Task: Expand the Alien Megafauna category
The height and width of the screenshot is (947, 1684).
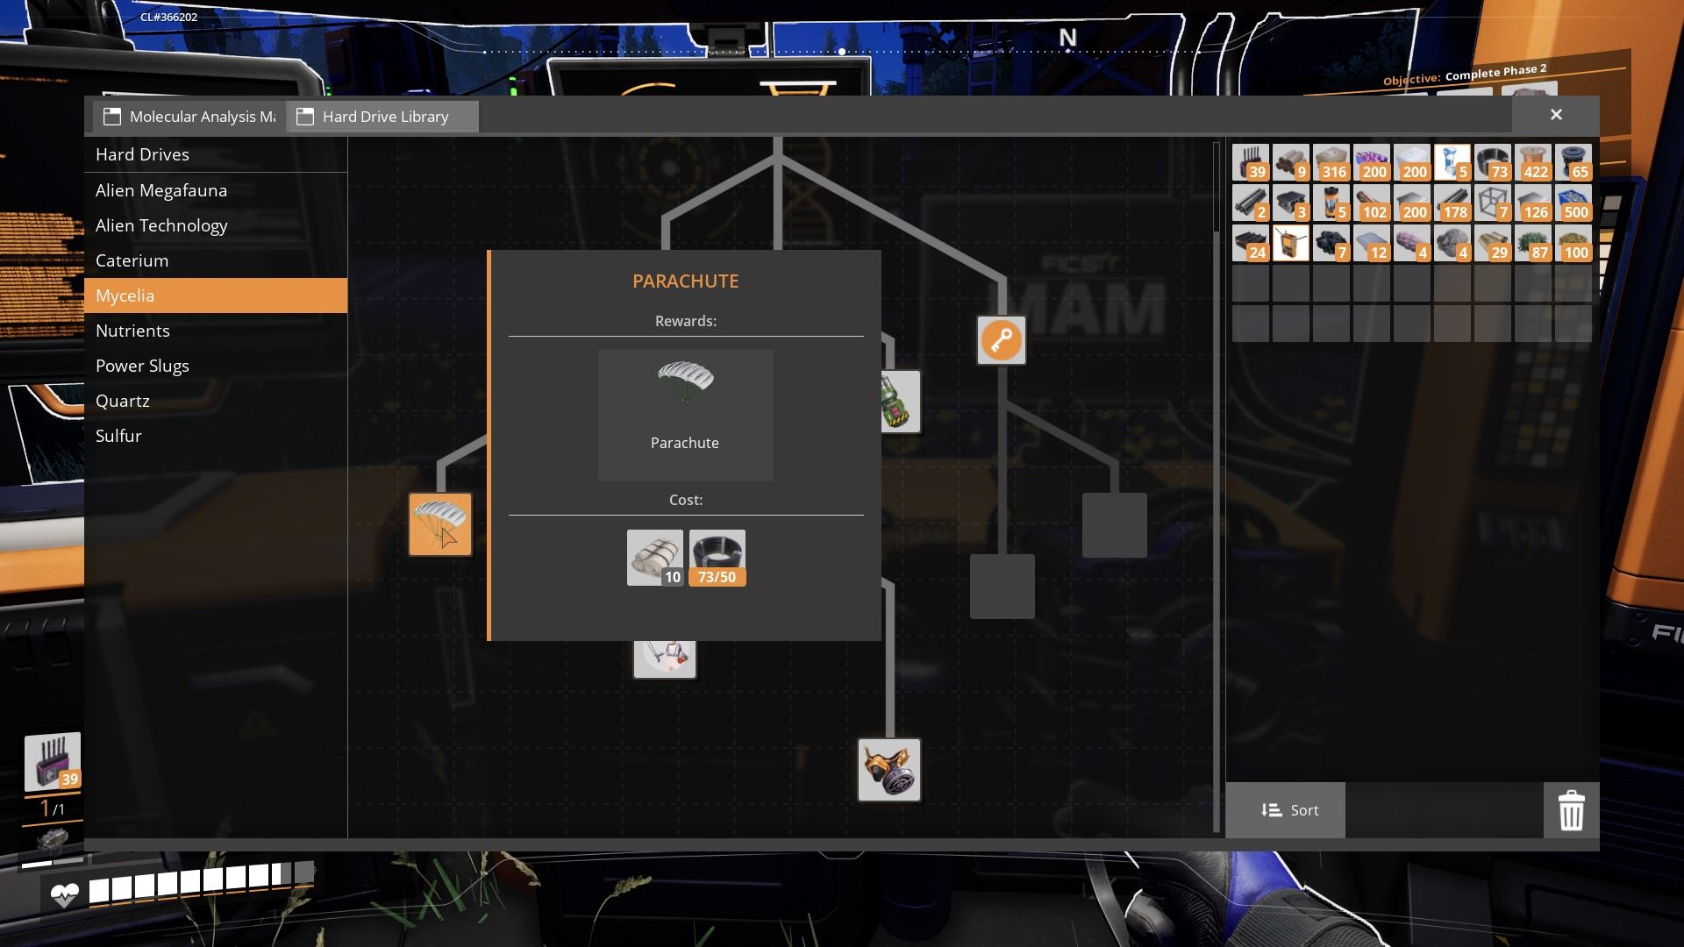Action: 161,189
